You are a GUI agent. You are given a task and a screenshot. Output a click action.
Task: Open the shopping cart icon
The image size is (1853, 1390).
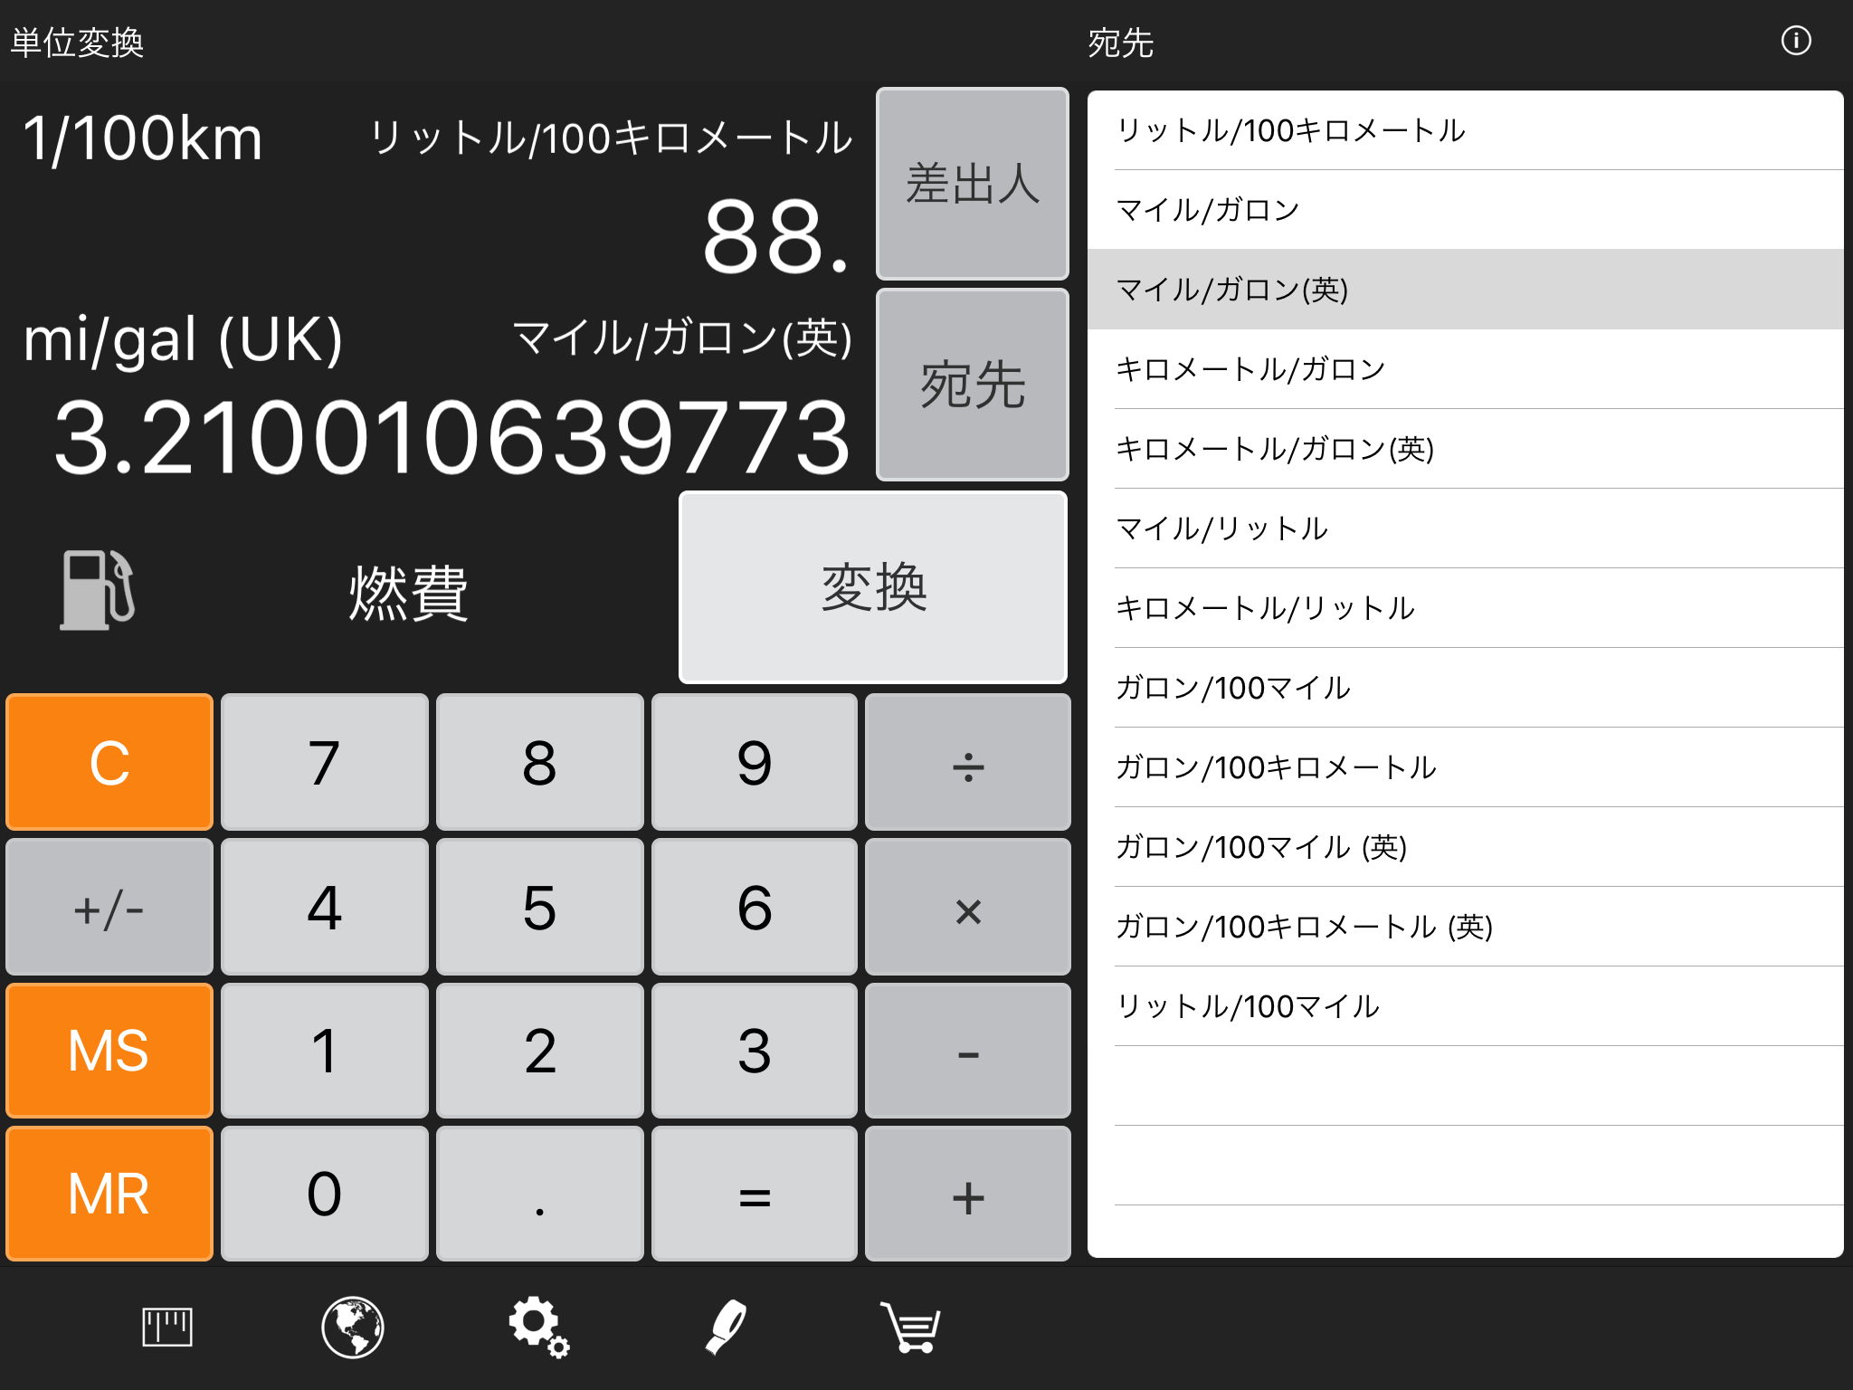click(x=911, y=1328)
